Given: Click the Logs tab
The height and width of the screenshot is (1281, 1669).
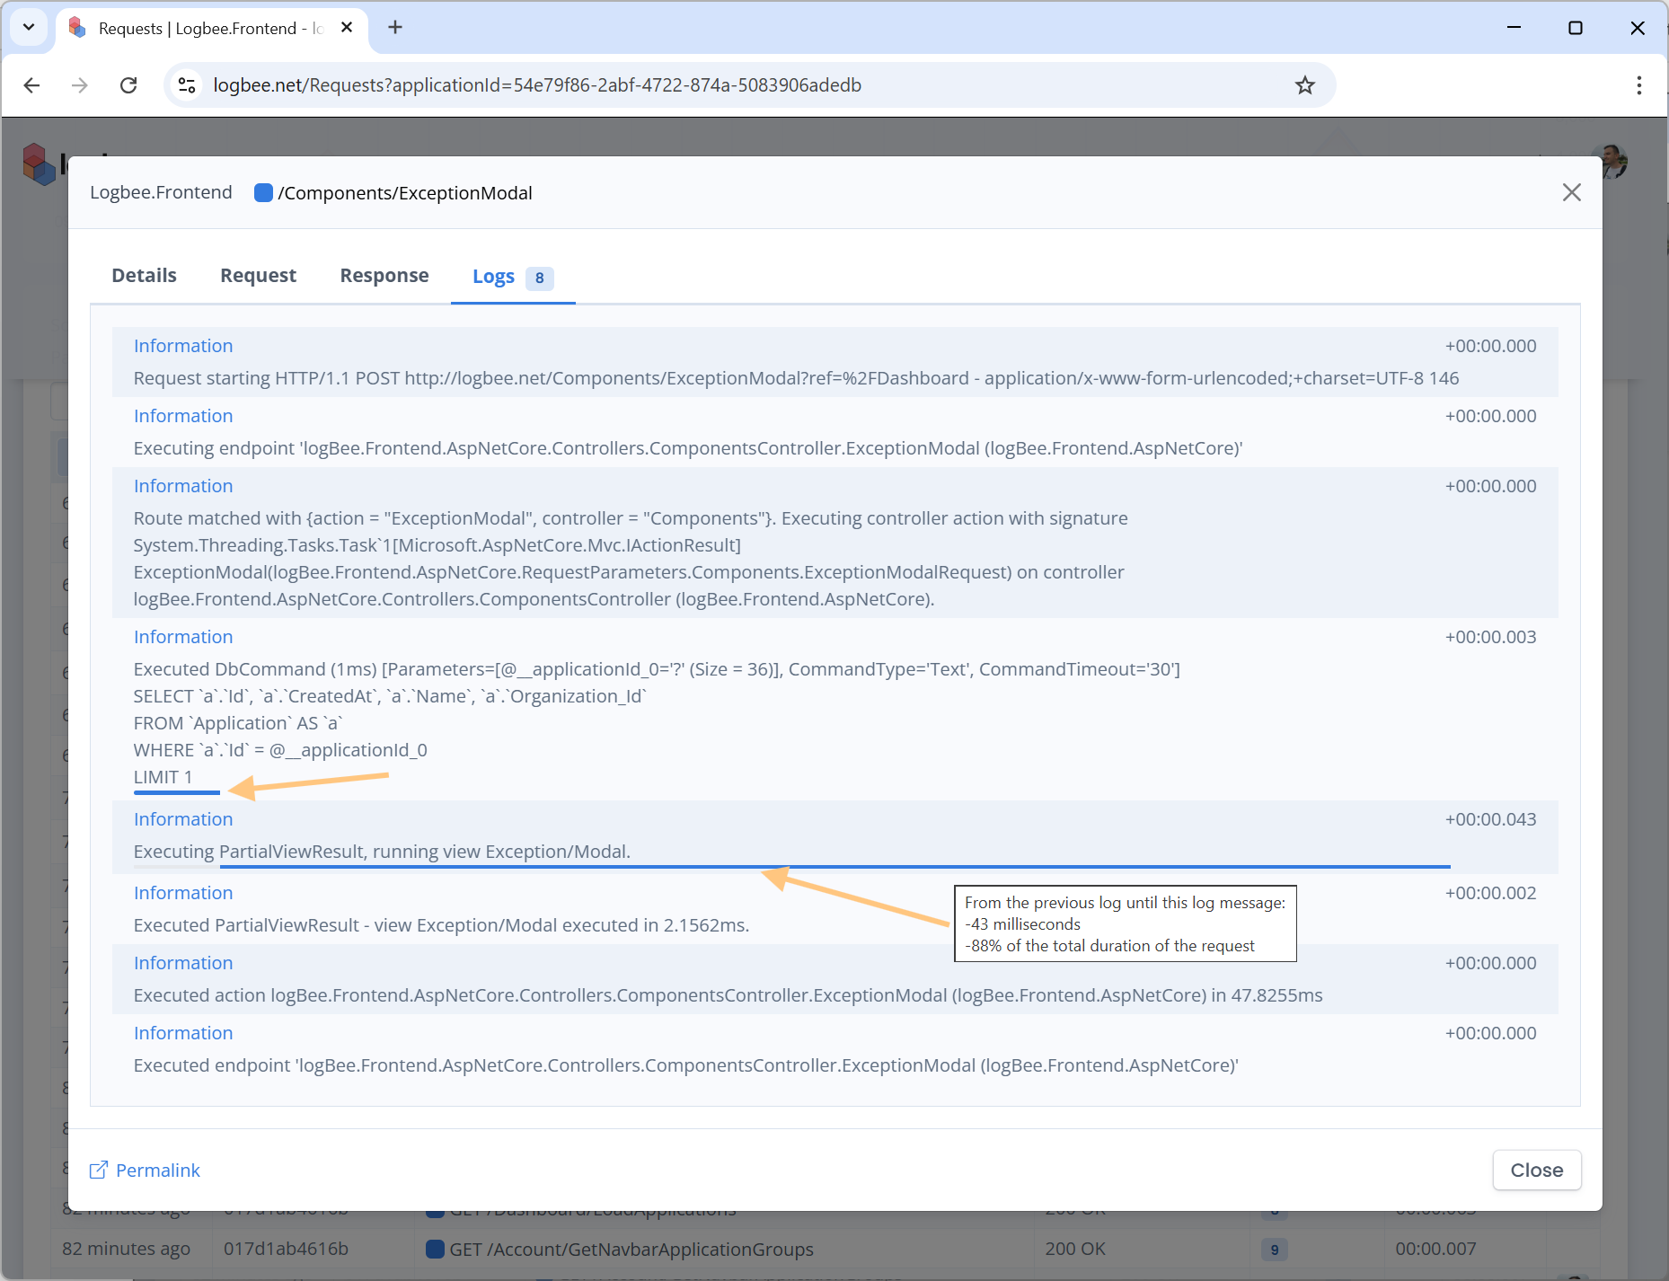Looking at the screenshot, I should (x=493, y=277).
